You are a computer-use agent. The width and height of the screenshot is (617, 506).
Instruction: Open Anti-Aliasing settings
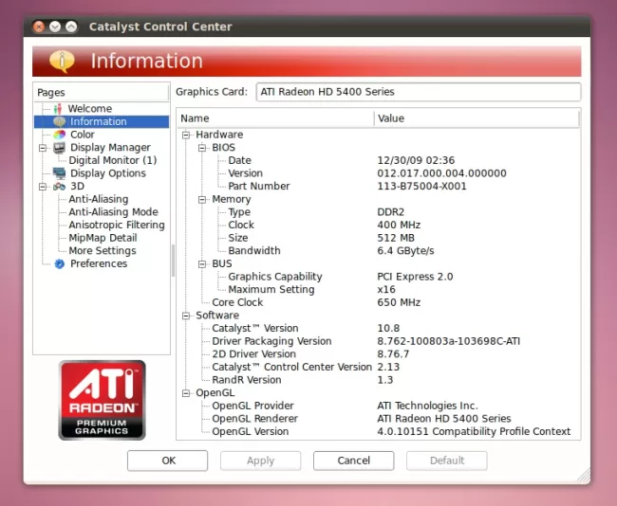(99, 199)
